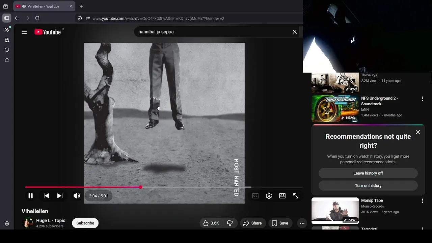Share the video
432x243 pixels.
[252, 223]
